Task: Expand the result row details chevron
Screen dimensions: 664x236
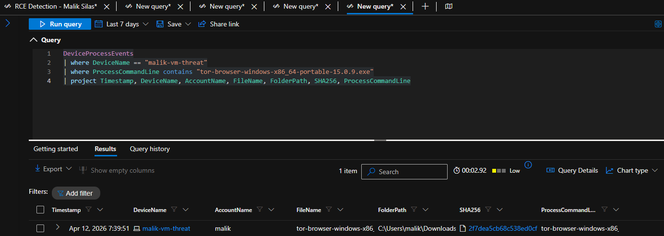Action: [58, 227]
